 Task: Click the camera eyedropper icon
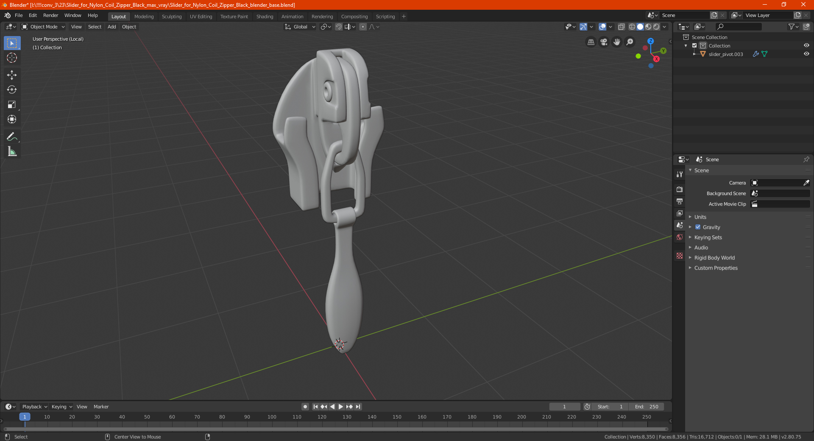click(806, 183)
